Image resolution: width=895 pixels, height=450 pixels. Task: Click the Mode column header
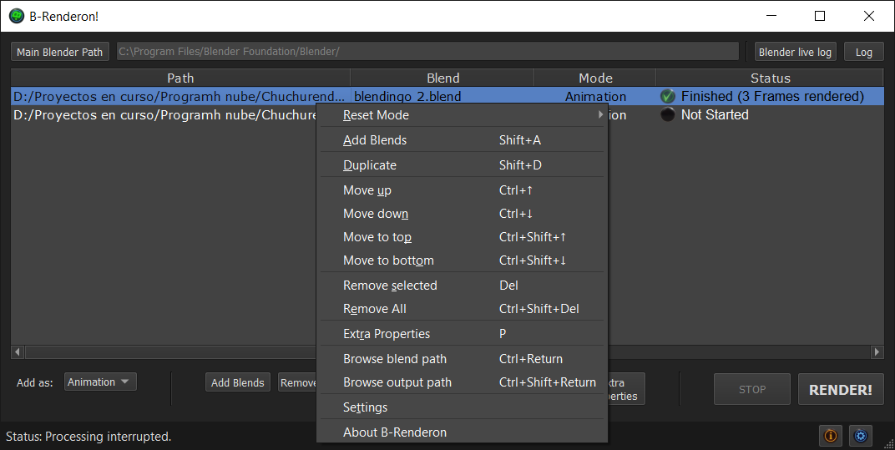click(x=595, y=78)
